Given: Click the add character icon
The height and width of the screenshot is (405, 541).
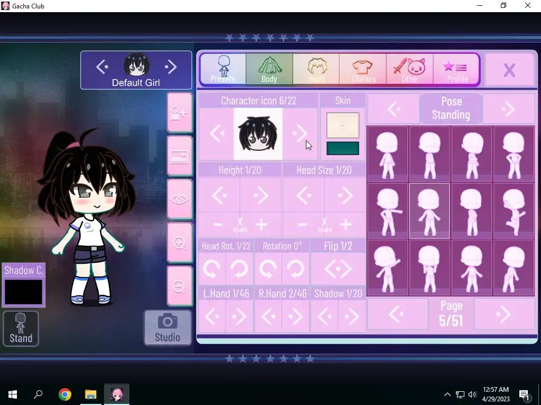Looking at the screenshot, I should click(x=180, y=113).
